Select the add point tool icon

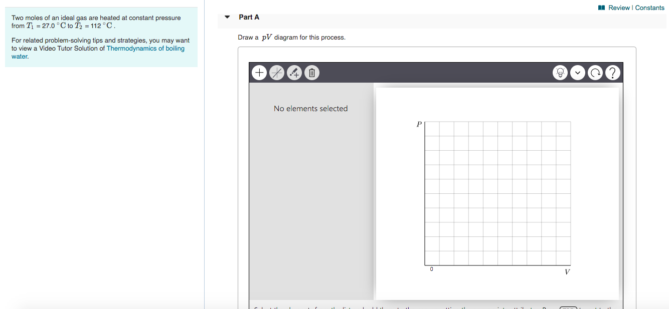[x=294, y=73]
